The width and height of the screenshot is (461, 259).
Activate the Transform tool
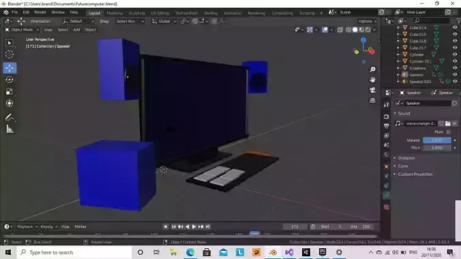10,103
